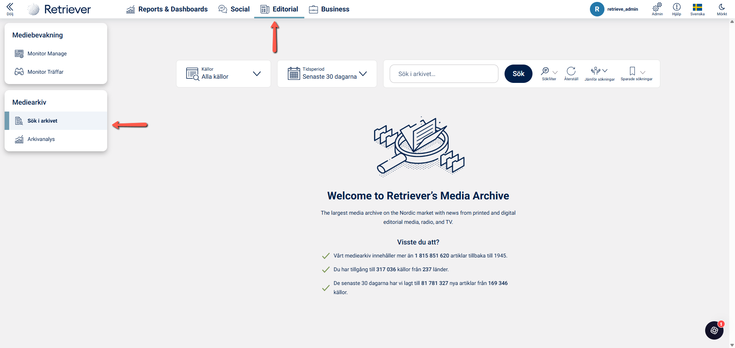Click the Sök i arkivet document icon

[x=19, y=121]
